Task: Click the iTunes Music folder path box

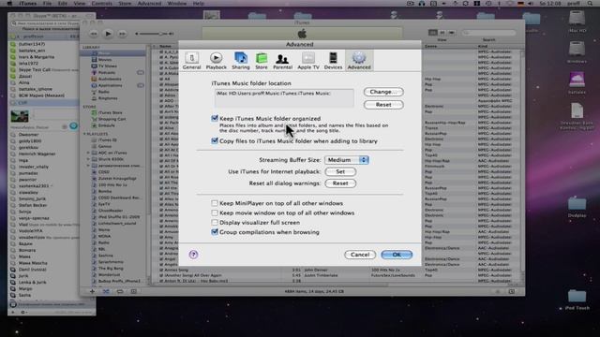Action: coord(284,98)
